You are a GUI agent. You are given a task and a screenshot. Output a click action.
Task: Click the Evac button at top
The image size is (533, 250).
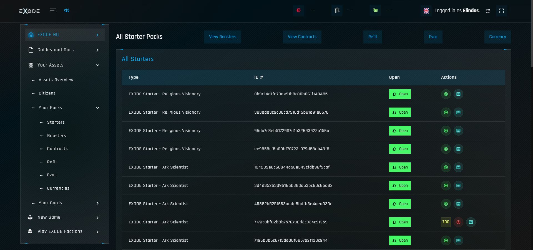click(x=433, y=37)
